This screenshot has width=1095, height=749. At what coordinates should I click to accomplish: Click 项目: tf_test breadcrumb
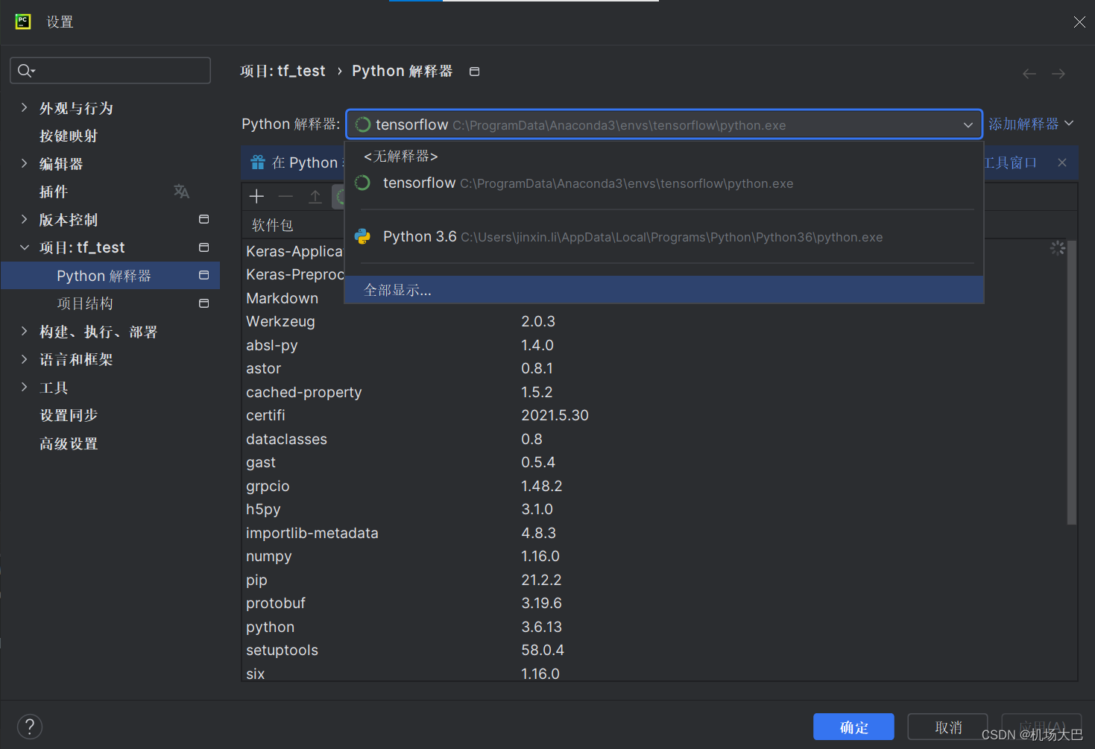click(x=283, y=71)
